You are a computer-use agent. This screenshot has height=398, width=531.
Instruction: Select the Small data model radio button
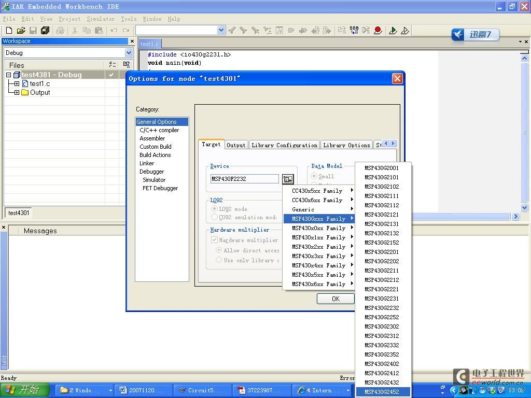[x=314, y=176]
